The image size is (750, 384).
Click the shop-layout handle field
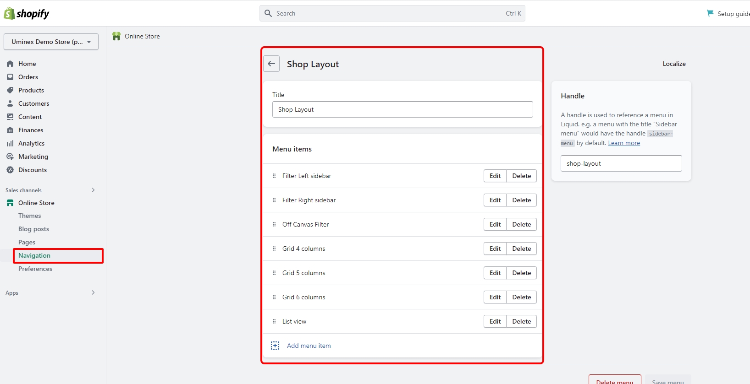click(621, 163)
